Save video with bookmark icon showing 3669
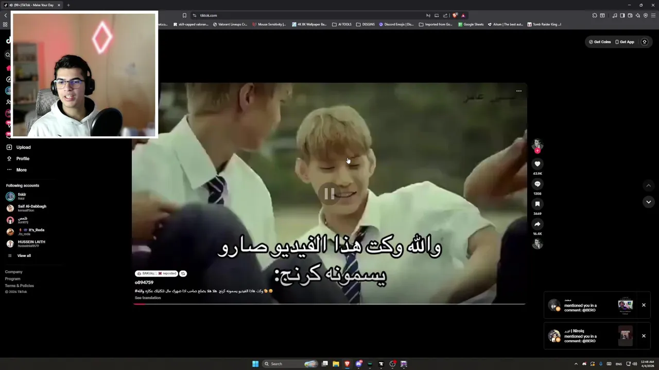The height and width of the screenshot is (370, 659). pyautogui.click(x=537, y=204)
